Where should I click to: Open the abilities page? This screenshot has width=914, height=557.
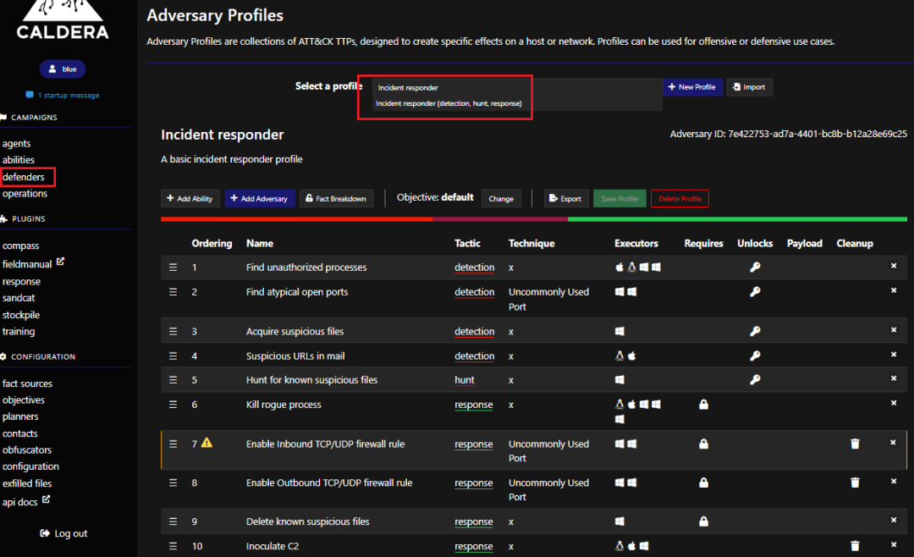coord(19,160)
